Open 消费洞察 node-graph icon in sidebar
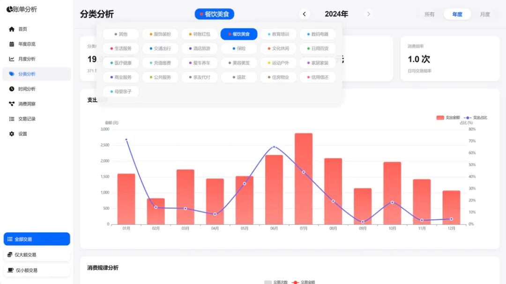 (12, 104)
